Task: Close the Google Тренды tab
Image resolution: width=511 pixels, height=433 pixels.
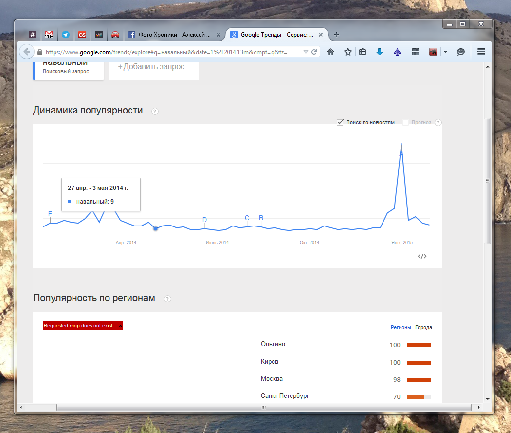Action: [x=321, y=35]
